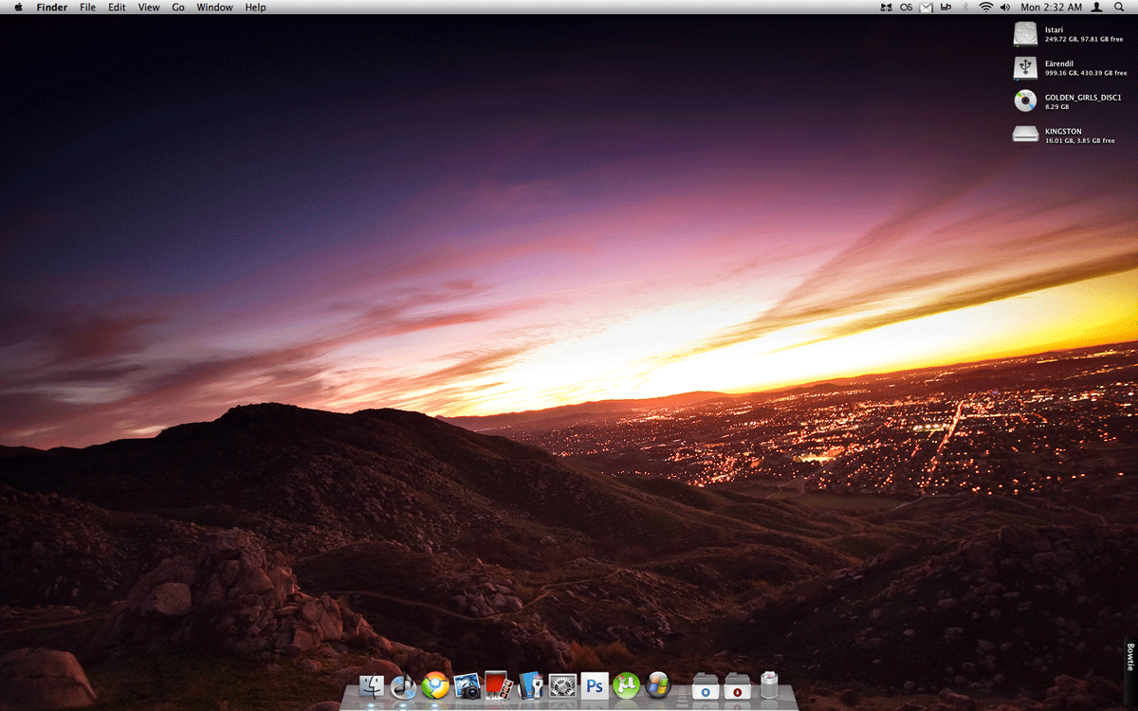Open the volume control in menu bar

click(1005, 8)
